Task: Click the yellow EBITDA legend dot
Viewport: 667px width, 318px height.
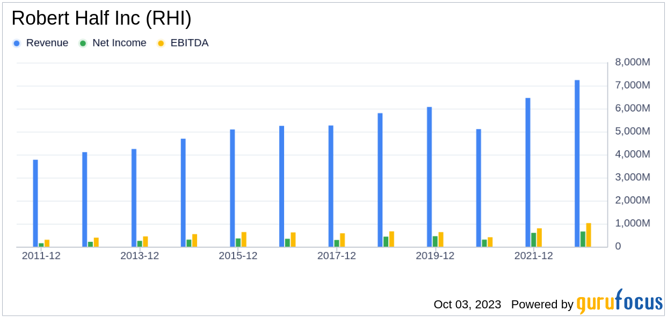Action: 161,43
